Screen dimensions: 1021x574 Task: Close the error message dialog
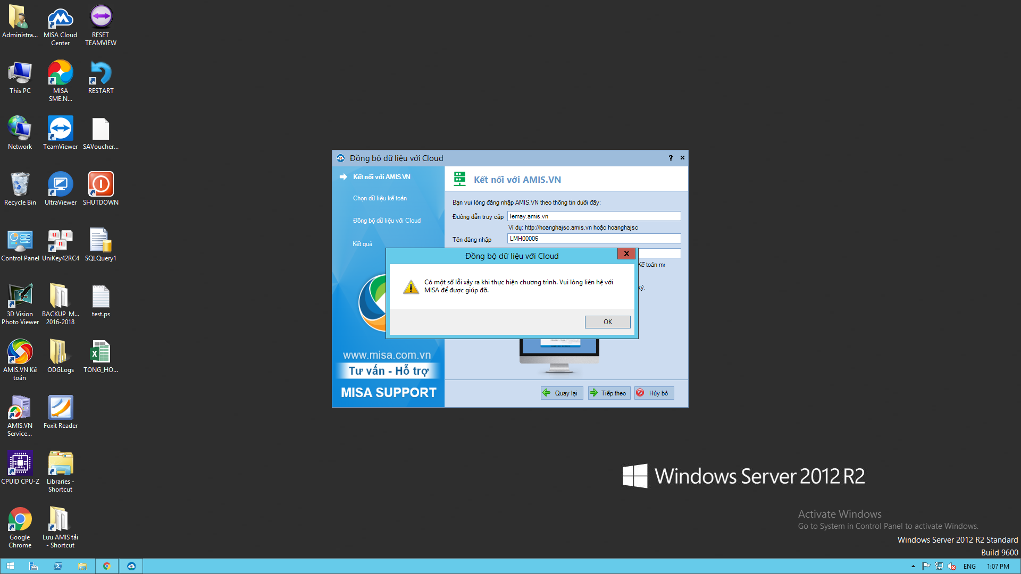[626, 254]
